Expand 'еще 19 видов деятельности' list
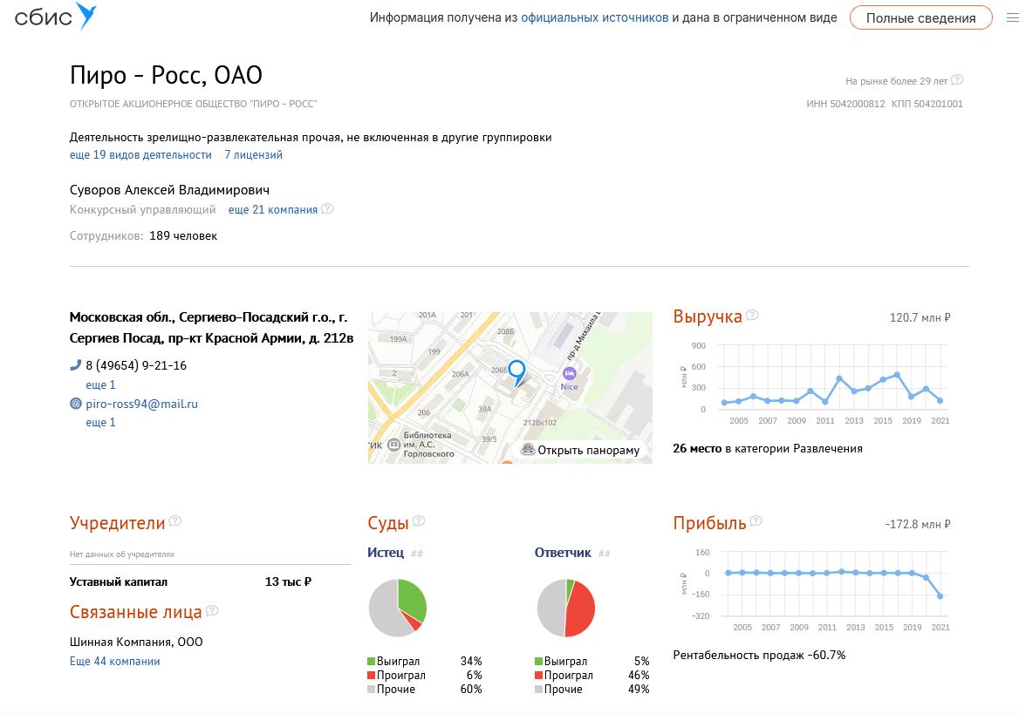The width and height of the screenshot is (1019, 714). pyautogui.click(x=140, y=154)
